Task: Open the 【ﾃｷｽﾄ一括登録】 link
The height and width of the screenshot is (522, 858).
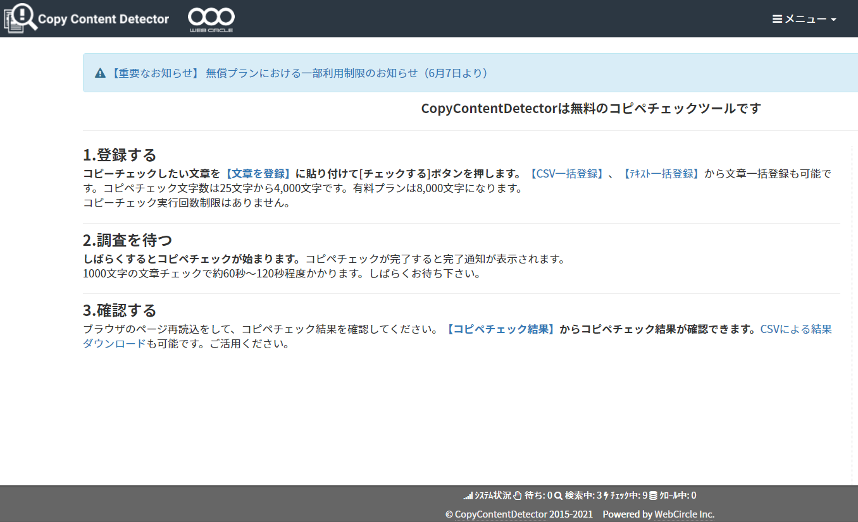Action: [x=661, y=174]
